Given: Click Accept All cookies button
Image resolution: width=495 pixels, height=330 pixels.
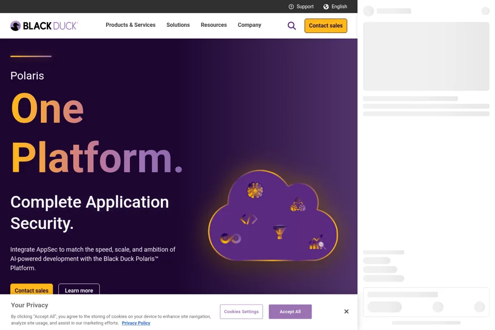Looking at the screenshot, I should pos(290,311).
